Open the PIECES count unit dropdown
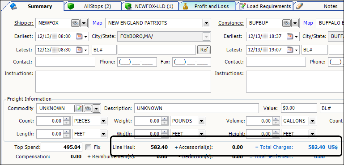The width and height of the screenshot is (344, 165). [104, 121]
